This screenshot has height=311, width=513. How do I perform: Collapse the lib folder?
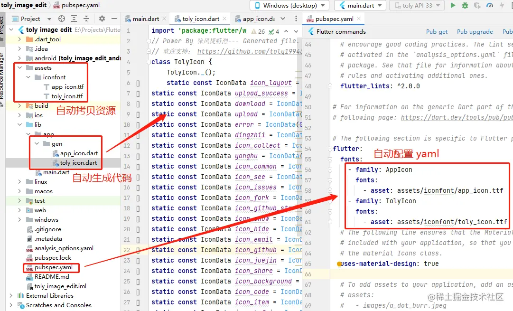click(x=19, y=125)
